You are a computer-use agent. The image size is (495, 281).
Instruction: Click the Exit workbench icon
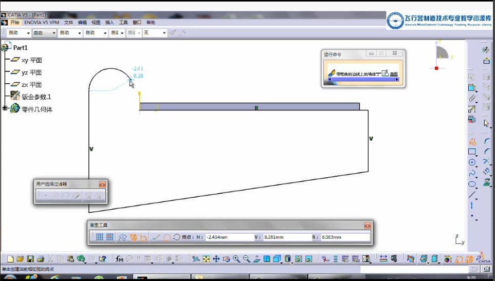(486, 61)
